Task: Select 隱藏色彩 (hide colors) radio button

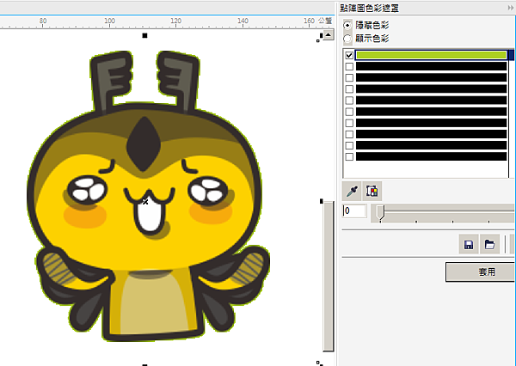Action: (347, 26)
